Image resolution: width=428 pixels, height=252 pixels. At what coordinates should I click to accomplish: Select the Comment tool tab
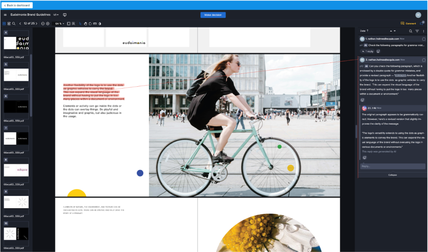[408, 23]
